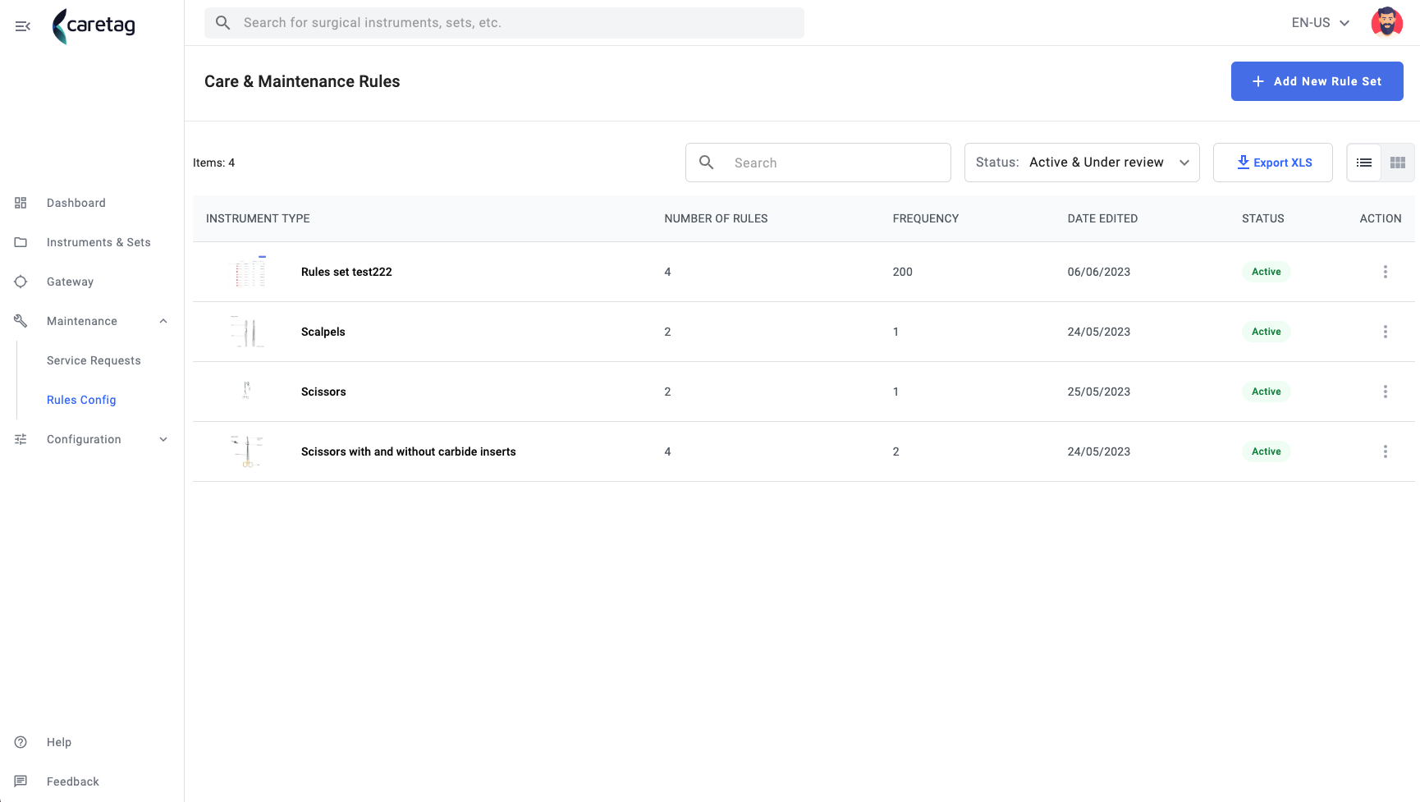The image size is (1420, 802).
Task: Click date 25/05/2023
Action: [1098, 392]
